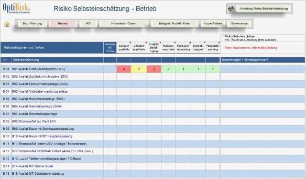This screenshot has height=179, width=306.
Task: Switch to the Governance tab
Action: [x=239, y=23]
